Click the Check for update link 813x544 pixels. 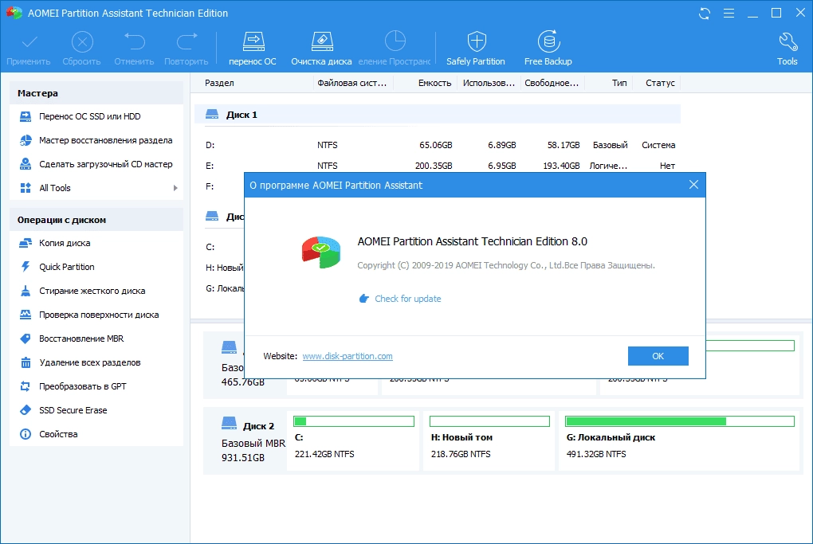pos(407,299)
